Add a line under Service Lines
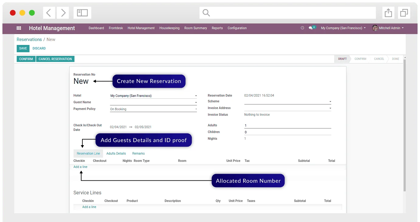This screenshot has width=420, height=222. pos(89,207)
